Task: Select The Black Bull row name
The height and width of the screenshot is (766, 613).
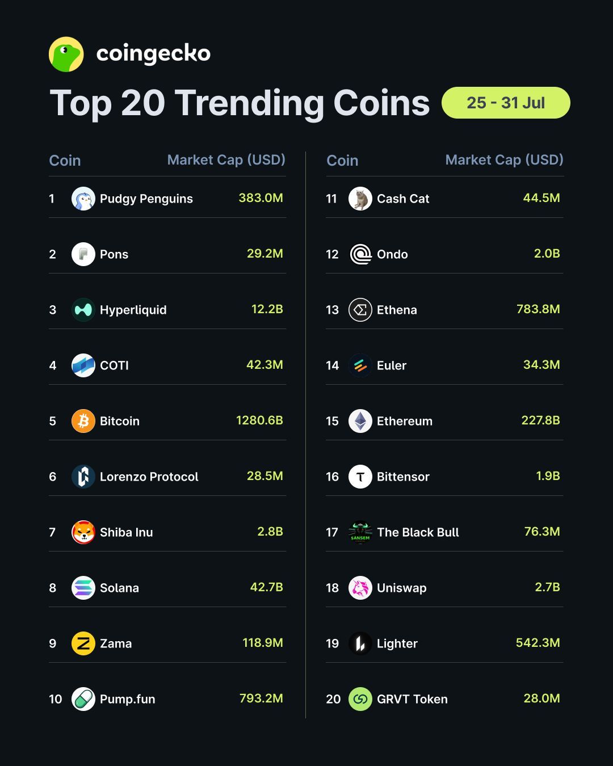Action: pos(418,532)
